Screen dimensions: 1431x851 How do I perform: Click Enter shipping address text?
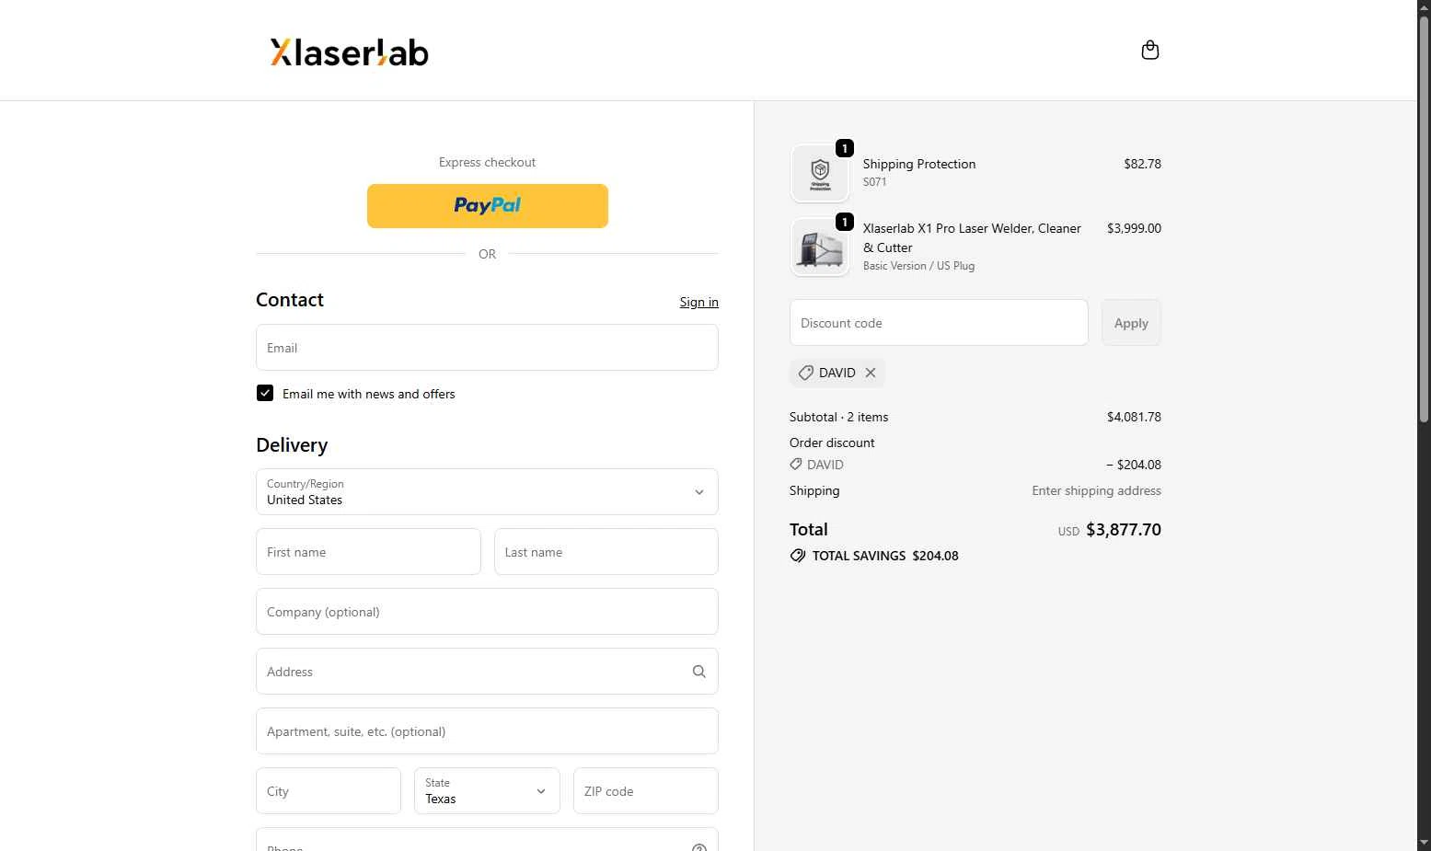(x=1096, y=490)
